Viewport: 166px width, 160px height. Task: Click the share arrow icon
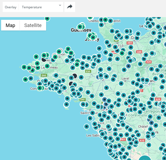click(x=70, y=7)
